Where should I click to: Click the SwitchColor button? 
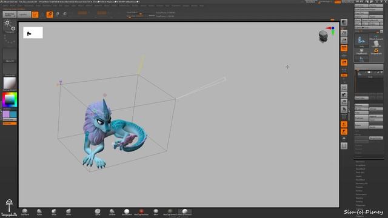point(10,120)
